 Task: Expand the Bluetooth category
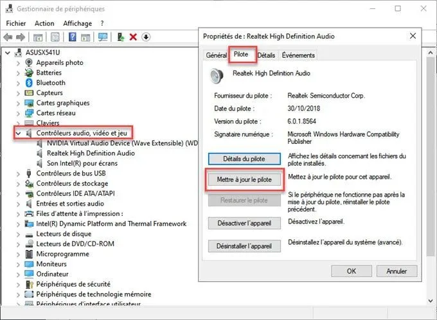(x=18, y=83)
